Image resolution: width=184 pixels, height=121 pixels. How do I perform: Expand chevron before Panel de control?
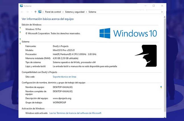tap(43, 12)
